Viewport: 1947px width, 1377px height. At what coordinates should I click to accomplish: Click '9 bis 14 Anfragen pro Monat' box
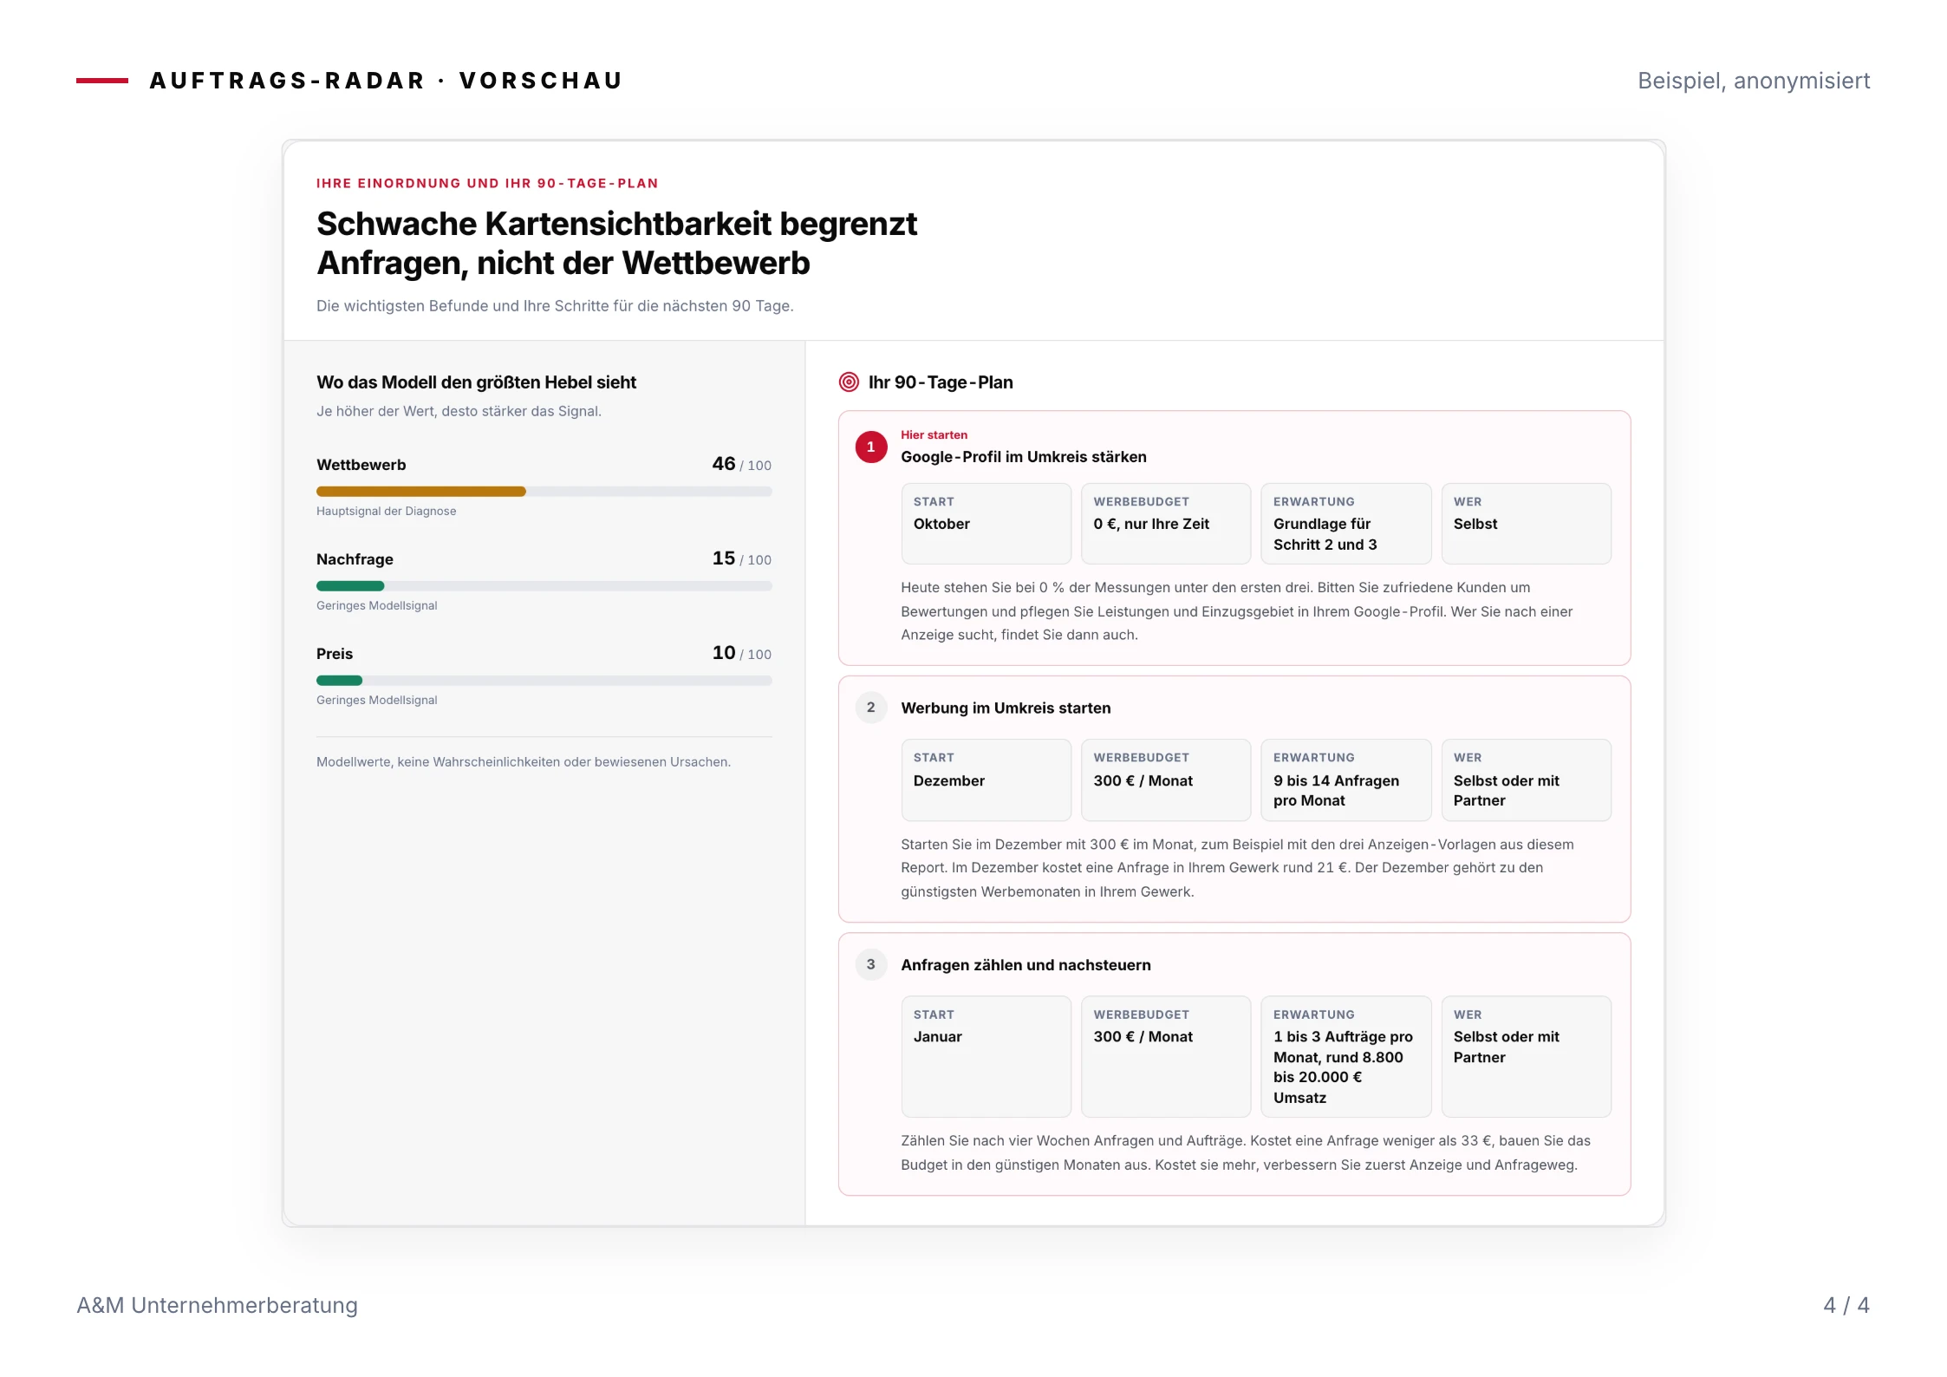[1345, 780]
